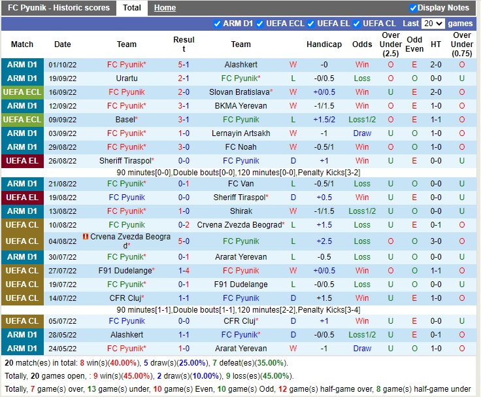Viewport: 481px width, 397px height.
Task: Click UEFA ECL badge on 16/09/22 row
Action: coord(22,92)
